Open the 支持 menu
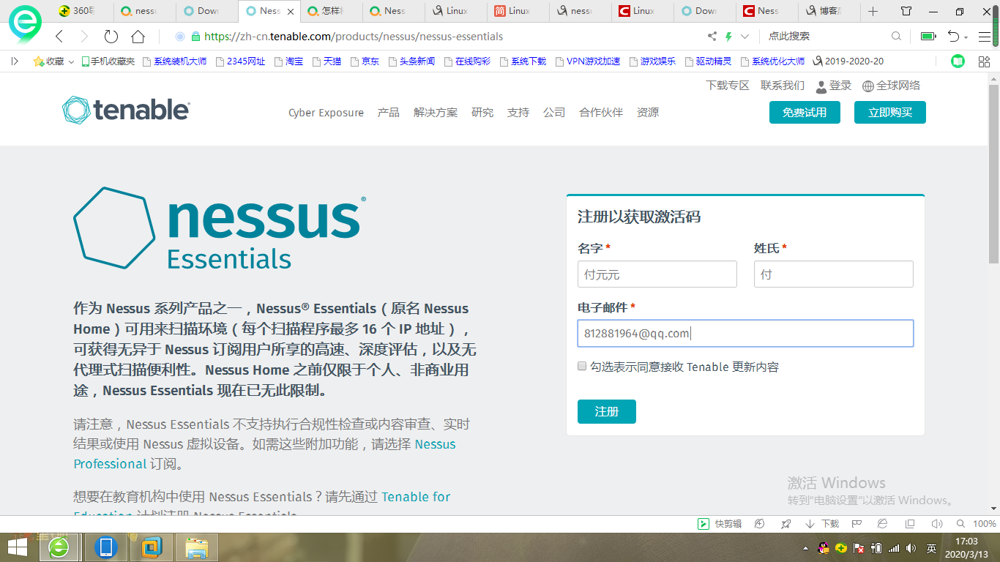This screenshot has width=1000, height=562. point(518,113)
